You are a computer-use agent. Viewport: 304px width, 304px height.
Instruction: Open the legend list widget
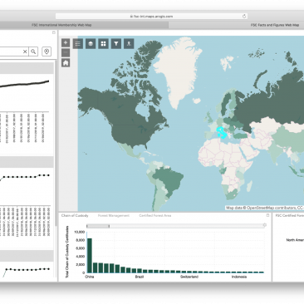pos(78,43)
